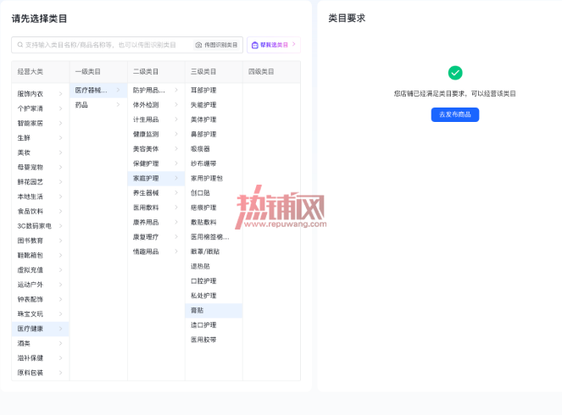Screen dimensions: 562x415
Task: Expand the 智能家居 row chevron
Action: 60,123
